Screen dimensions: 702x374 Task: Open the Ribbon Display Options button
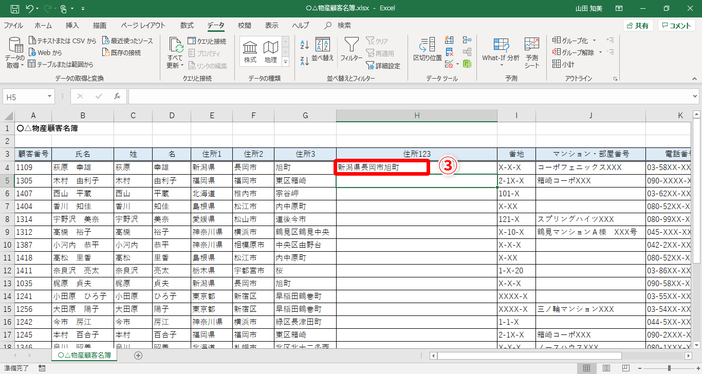click(620, 8)
